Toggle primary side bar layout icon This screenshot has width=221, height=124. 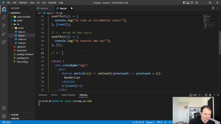[x=184, y=2]
